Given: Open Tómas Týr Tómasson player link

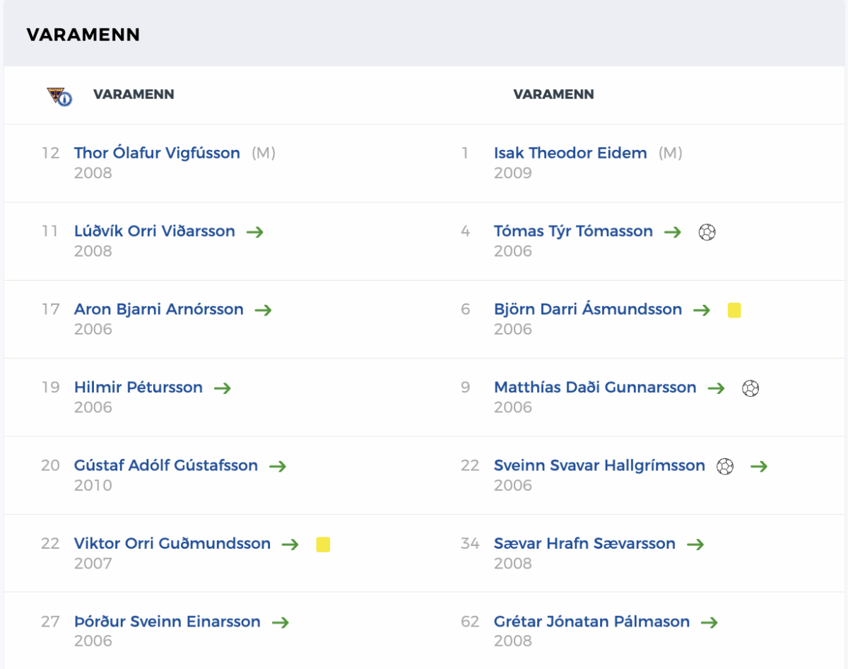Looking at the screenshot, I should pyautogui.click(x=573, y=231).
